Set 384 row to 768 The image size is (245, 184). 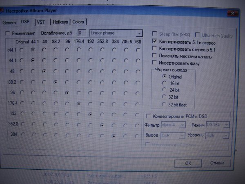click(137, 136)
